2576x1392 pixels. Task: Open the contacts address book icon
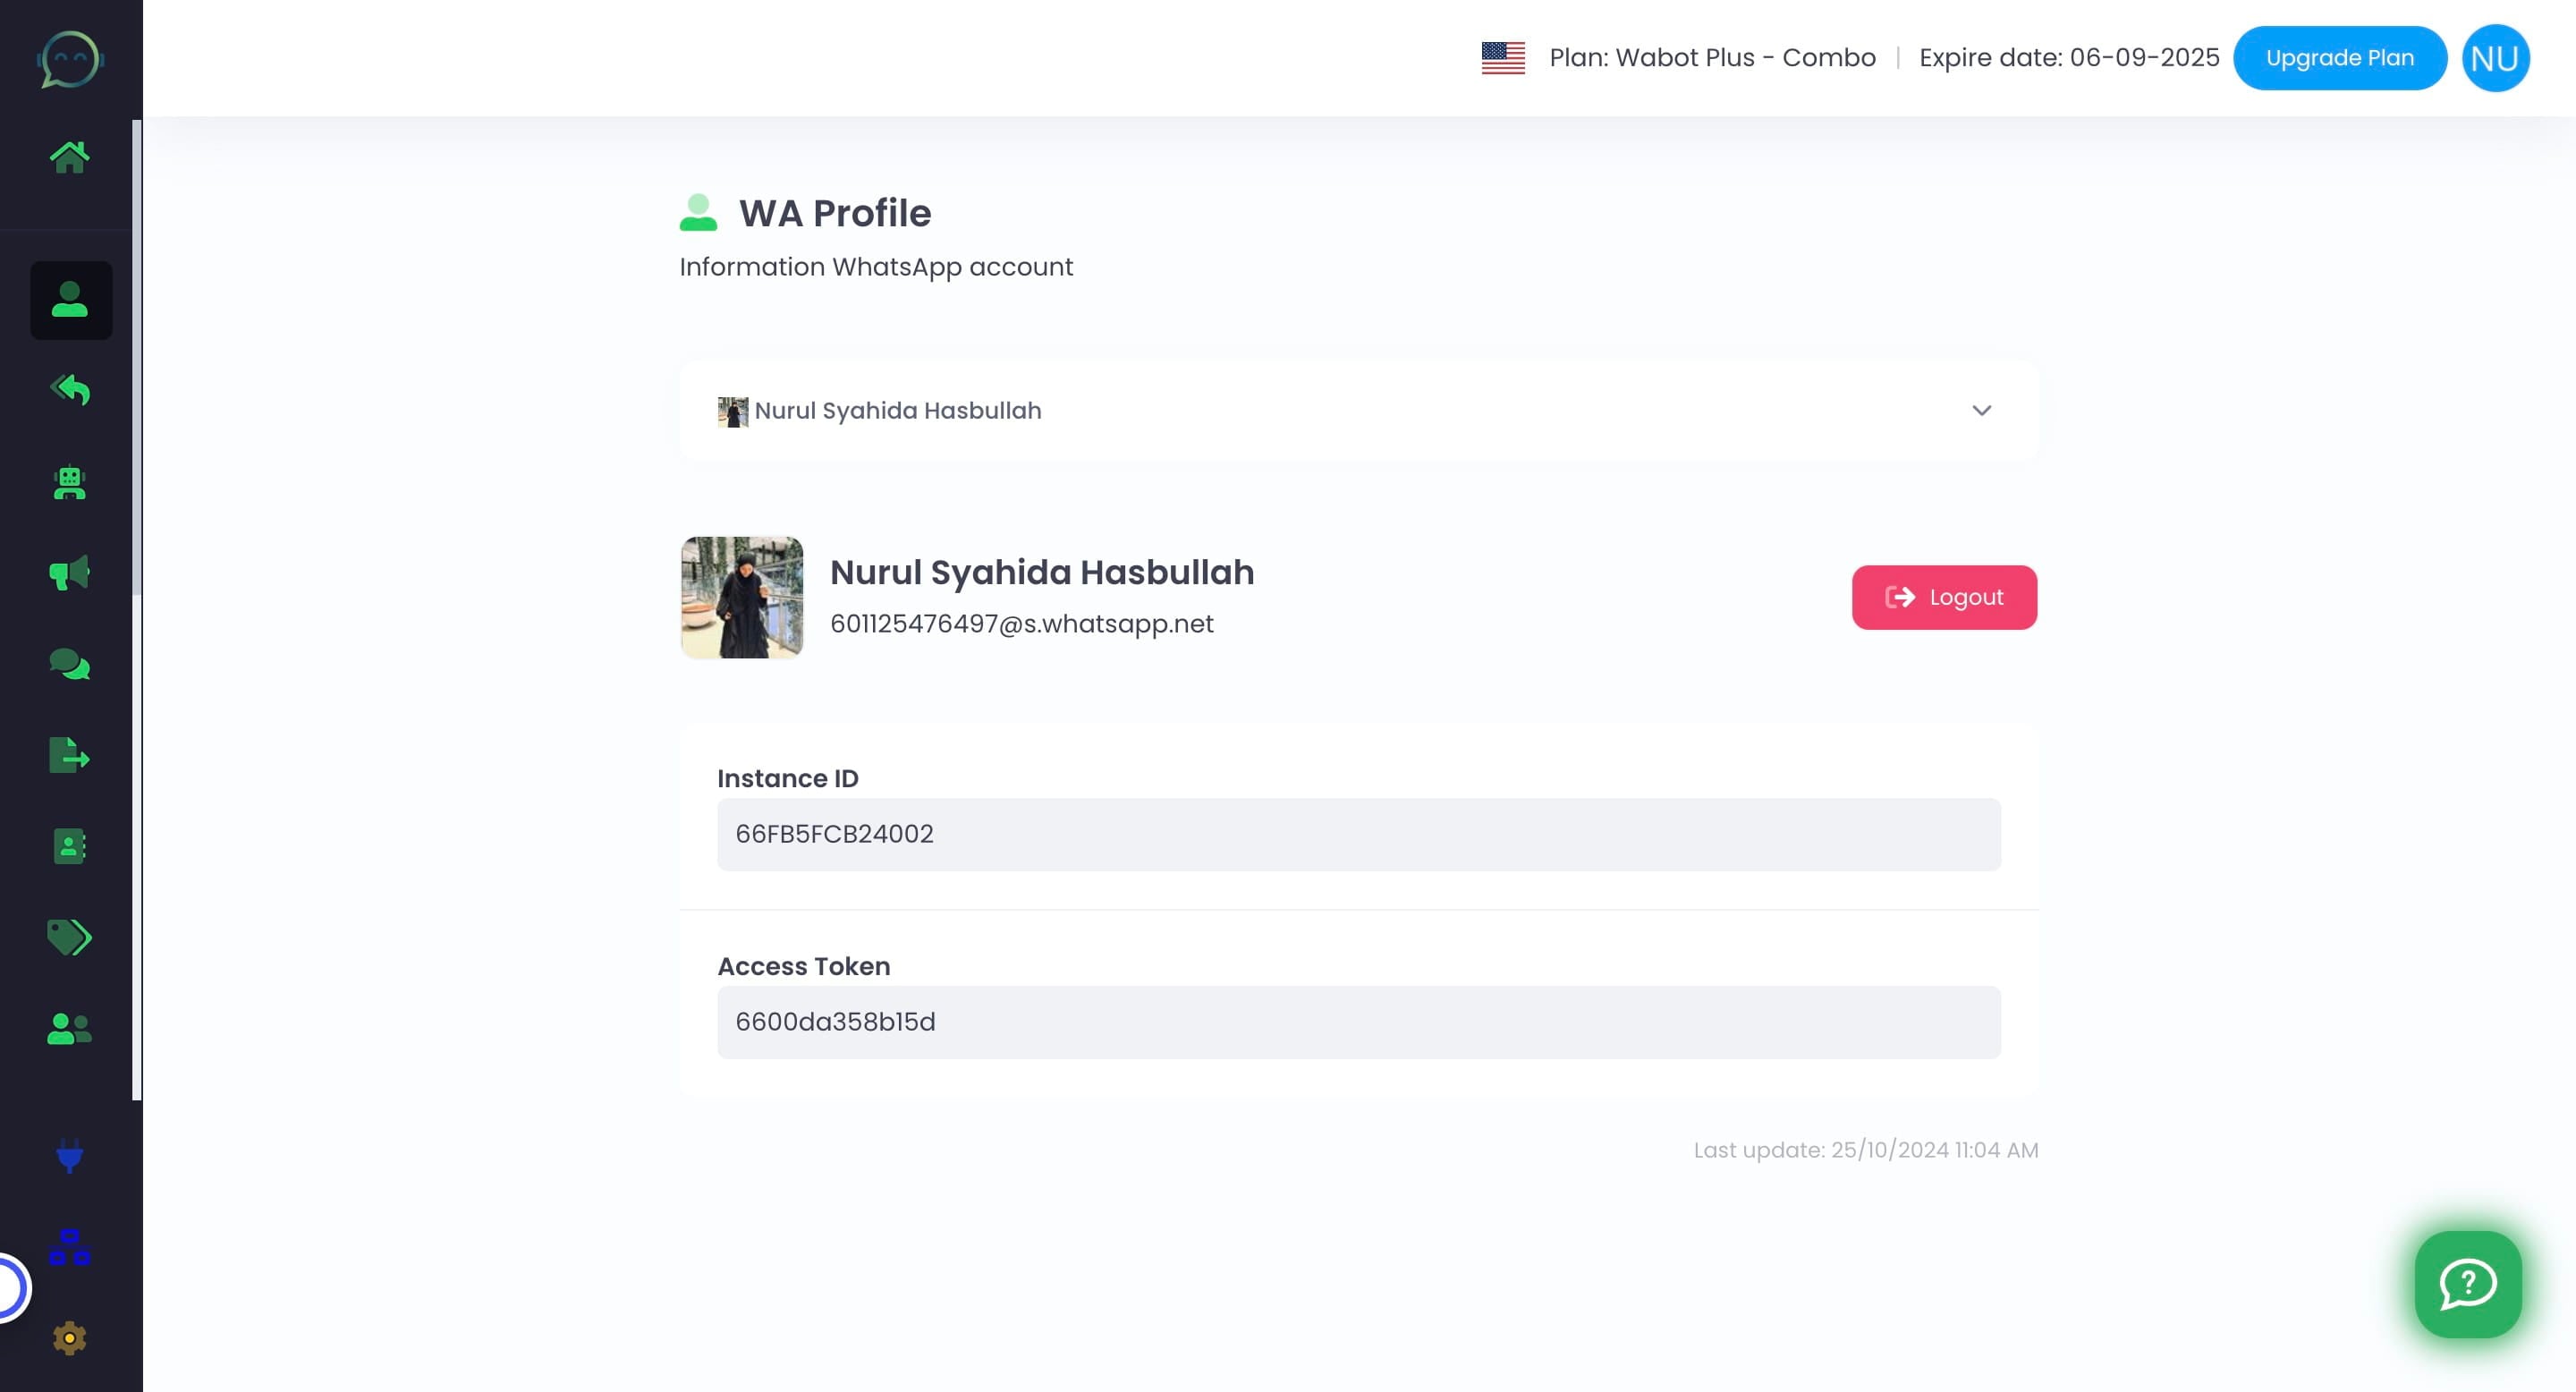(x=69, y=846)
